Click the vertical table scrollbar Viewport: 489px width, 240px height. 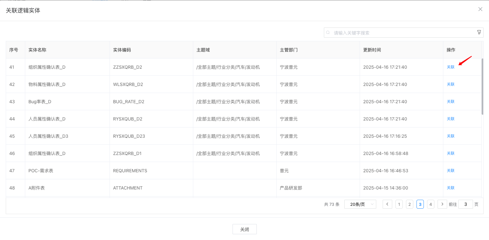[482, 86]
